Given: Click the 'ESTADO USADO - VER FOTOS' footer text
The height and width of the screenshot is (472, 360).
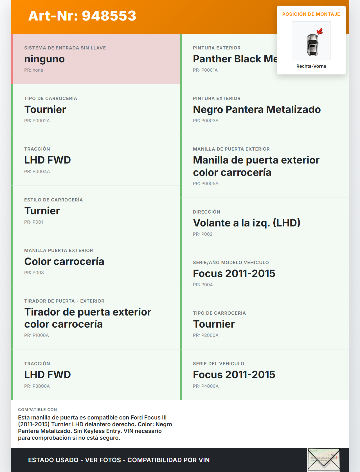Looking at the screenshot, I should [x=119, y=460].
